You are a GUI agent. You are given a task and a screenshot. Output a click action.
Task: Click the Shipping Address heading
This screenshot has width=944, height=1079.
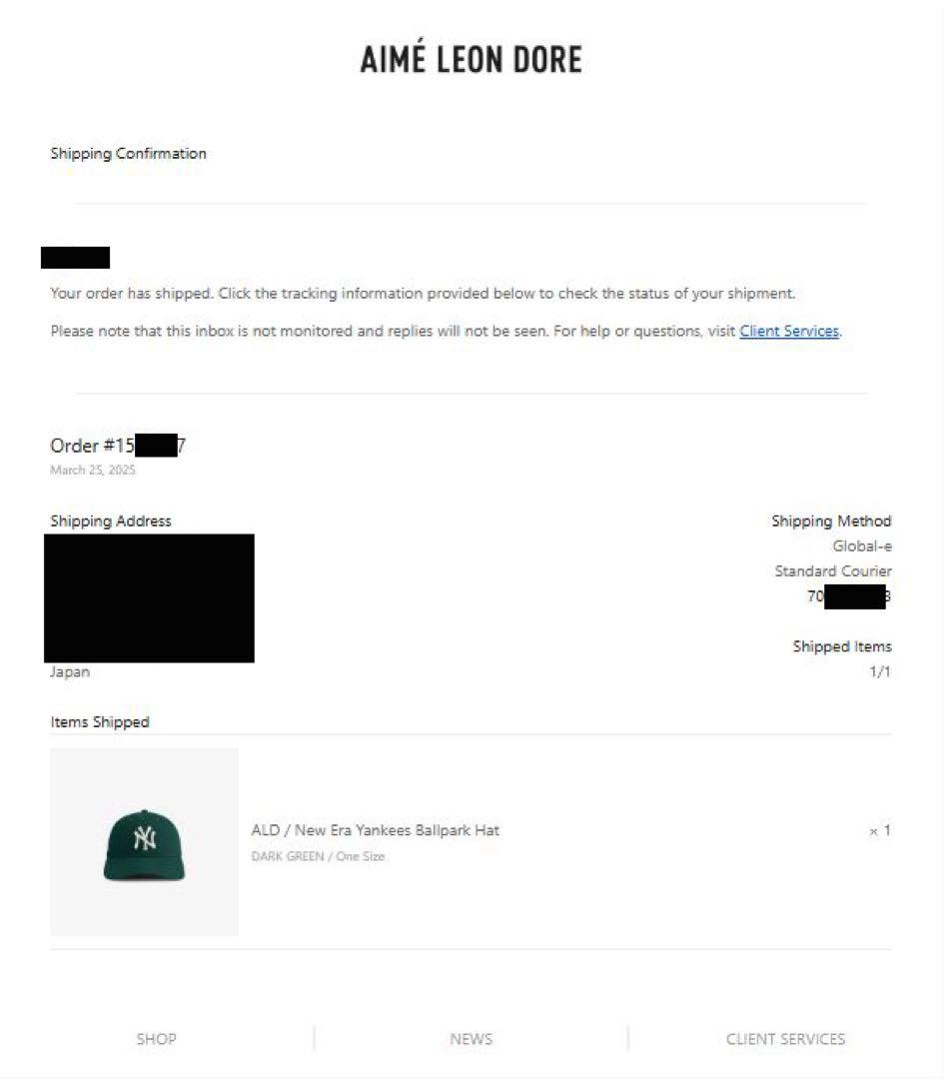(x=111, y=521)
